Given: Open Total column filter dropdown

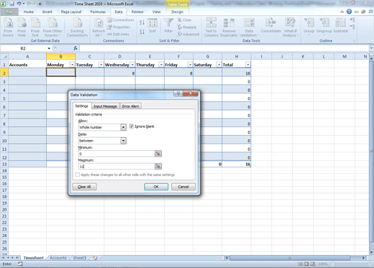Looking at the screenshot, I should click(x=248, y=65).
